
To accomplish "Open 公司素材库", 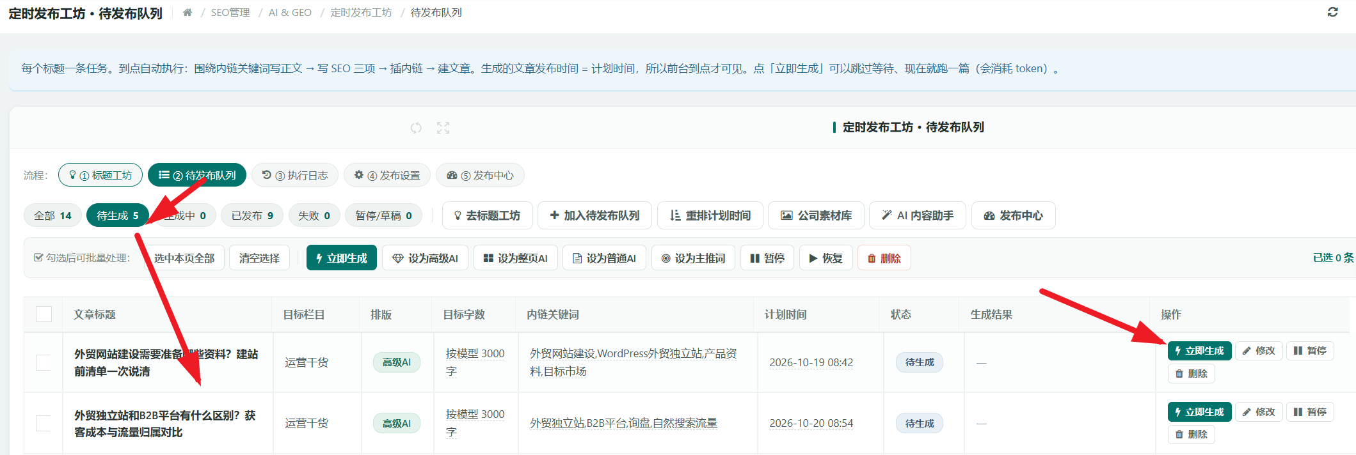I will click(816, 215).
